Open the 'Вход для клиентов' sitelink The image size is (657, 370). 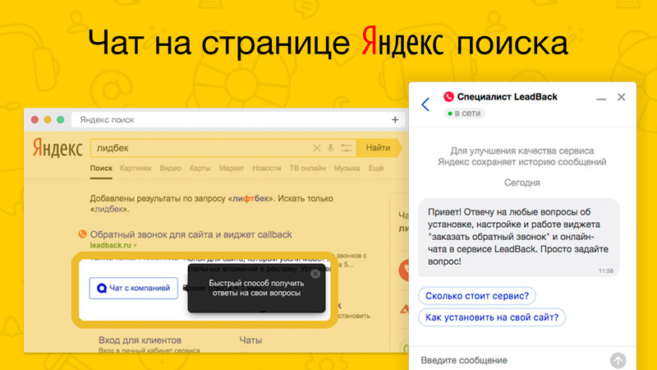coord(140,340)
